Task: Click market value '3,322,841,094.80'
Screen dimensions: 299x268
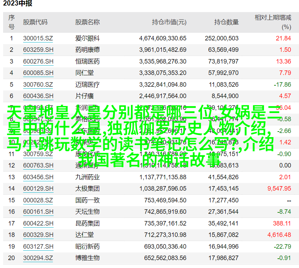Action: [x=163, y=85]
